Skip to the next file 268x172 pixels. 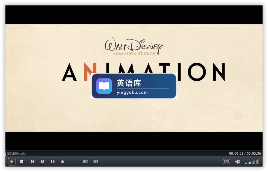point(42,162)
